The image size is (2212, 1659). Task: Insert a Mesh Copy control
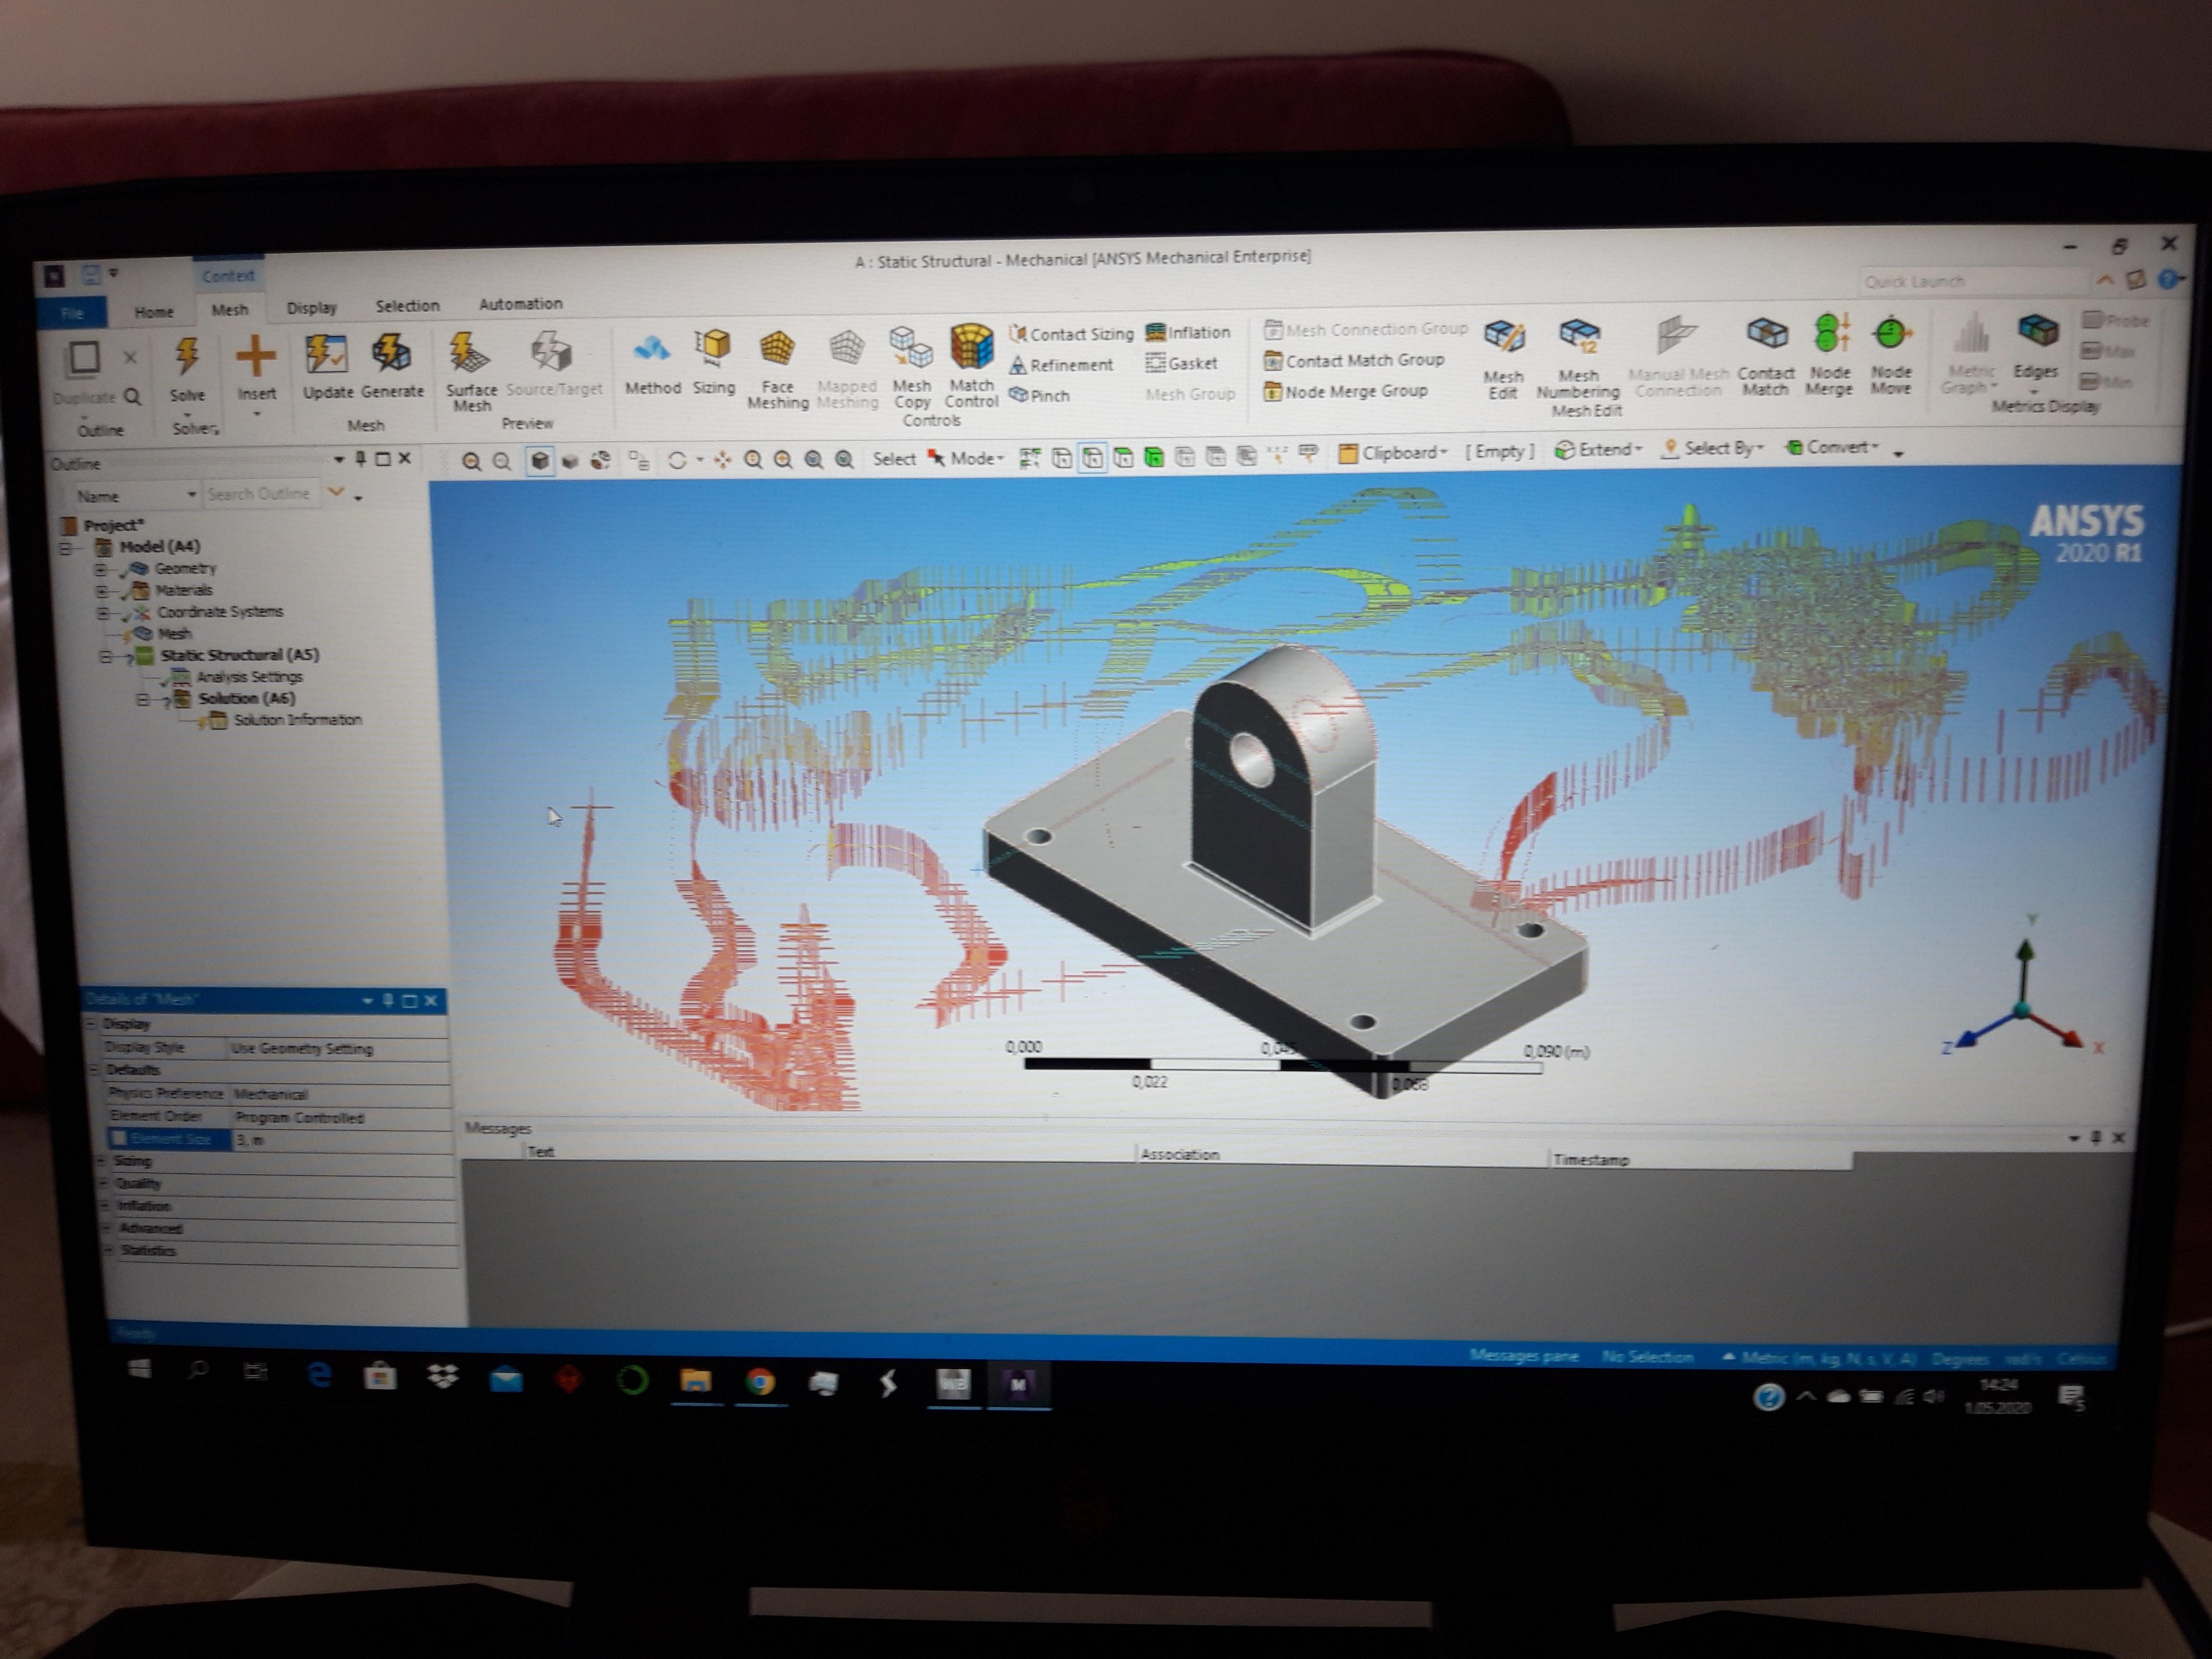click(911, 368)
